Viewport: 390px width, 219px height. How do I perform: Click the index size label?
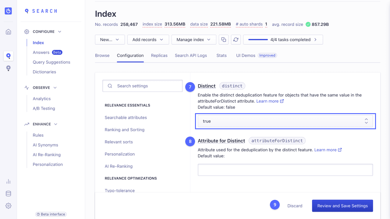(x=152, y=24)
